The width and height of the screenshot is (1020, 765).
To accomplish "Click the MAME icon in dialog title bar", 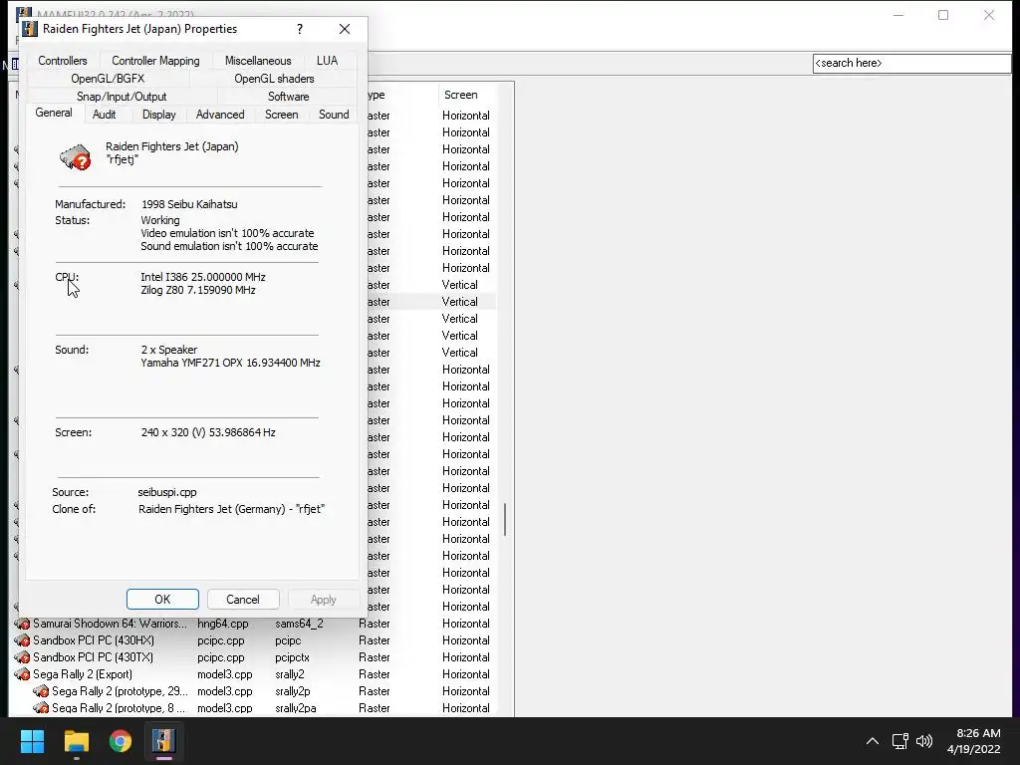I will coord(30,29).
